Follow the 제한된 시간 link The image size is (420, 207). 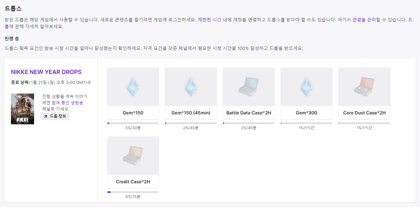point(209,20)
